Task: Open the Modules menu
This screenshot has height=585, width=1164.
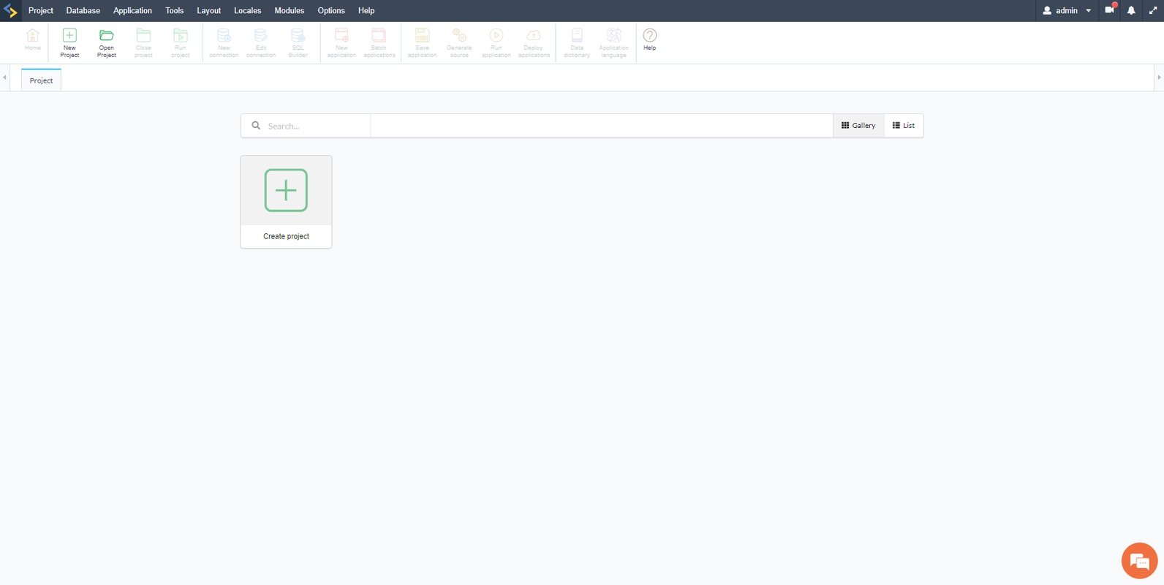Action: coord(289,10)
